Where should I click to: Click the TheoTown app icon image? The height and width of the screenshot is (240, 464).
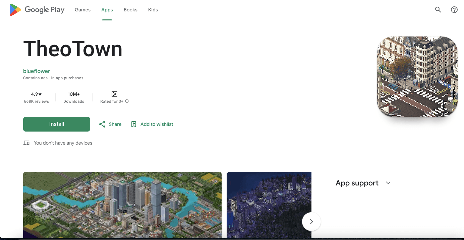(x=417, y=76)
